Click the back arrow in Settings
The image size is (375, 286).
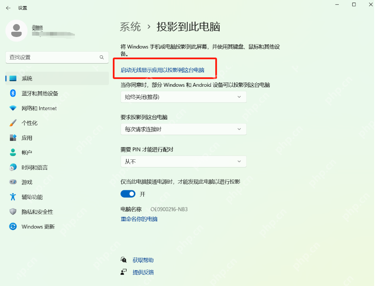(8, 8)
